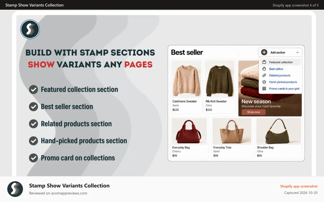Click the Shoulder Bag product title
The image size is (324, 202).
pyautogui.click(x=265, y=148)
